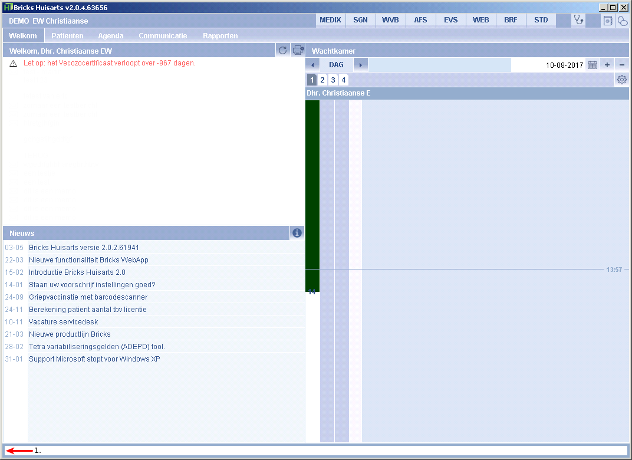Image resolution: width=632 pixels, height=460 pixels.
Task: Go to next day arrow
Action: [x=361, y=65]
